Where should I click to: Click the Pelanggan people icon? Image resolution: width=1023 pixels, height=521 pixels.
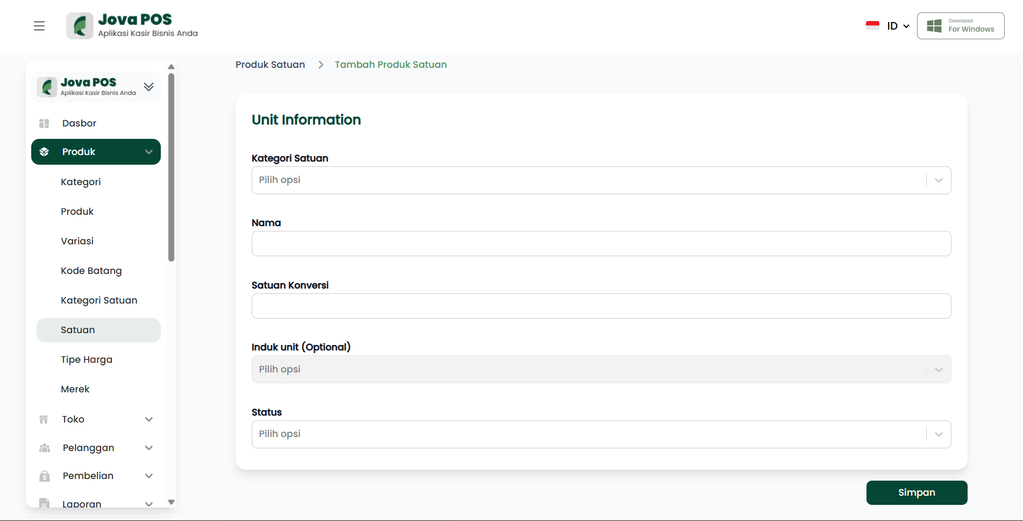point(45,448)
